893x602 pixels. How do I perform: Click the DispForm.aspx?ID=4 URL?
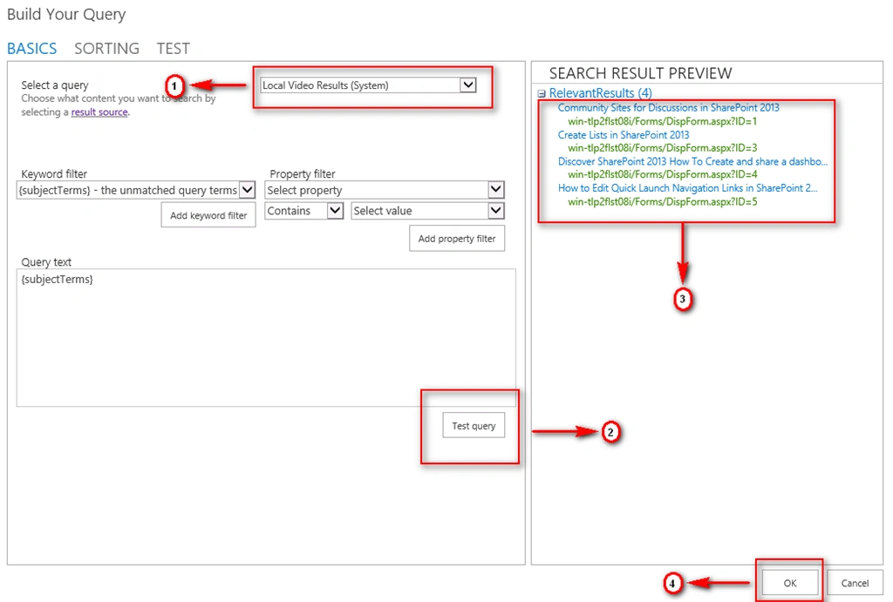point(663,174)
